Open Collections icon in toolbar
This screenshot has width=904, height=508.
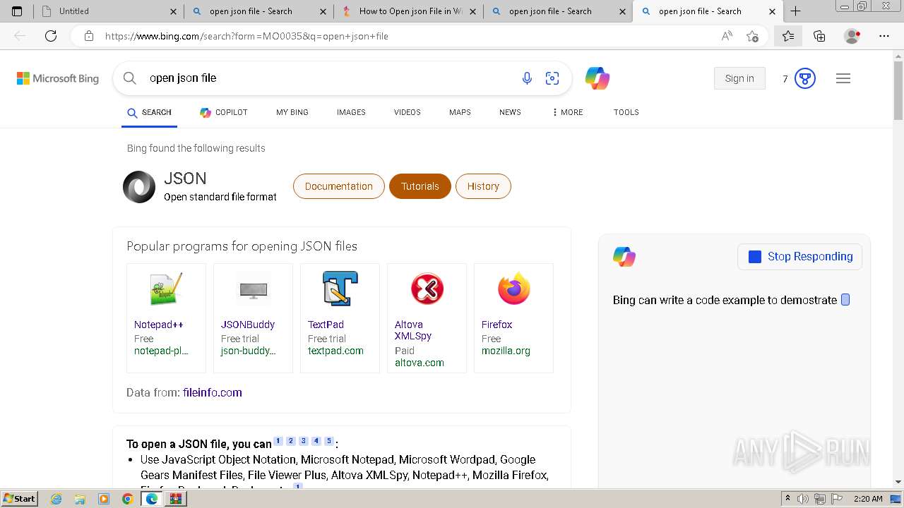[819, 36]
